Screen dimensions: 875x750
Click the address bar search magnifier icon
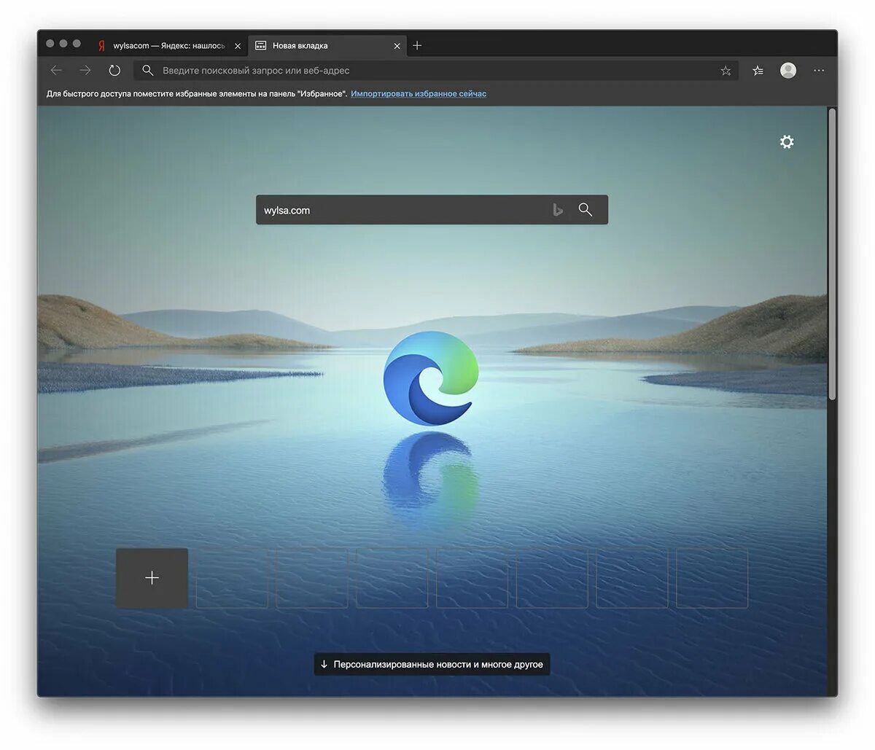(x=147, y=71)
